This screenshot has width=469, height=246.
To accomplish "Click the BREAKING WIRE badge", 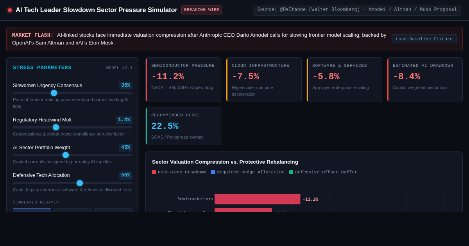I will (202, 10).
